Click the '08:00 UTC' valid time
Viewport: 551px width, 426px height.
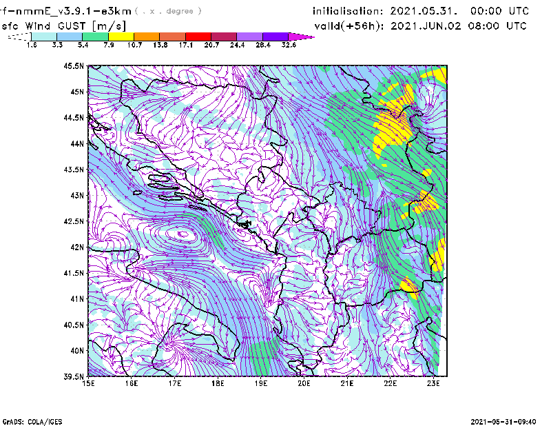[x=497, y=26]
